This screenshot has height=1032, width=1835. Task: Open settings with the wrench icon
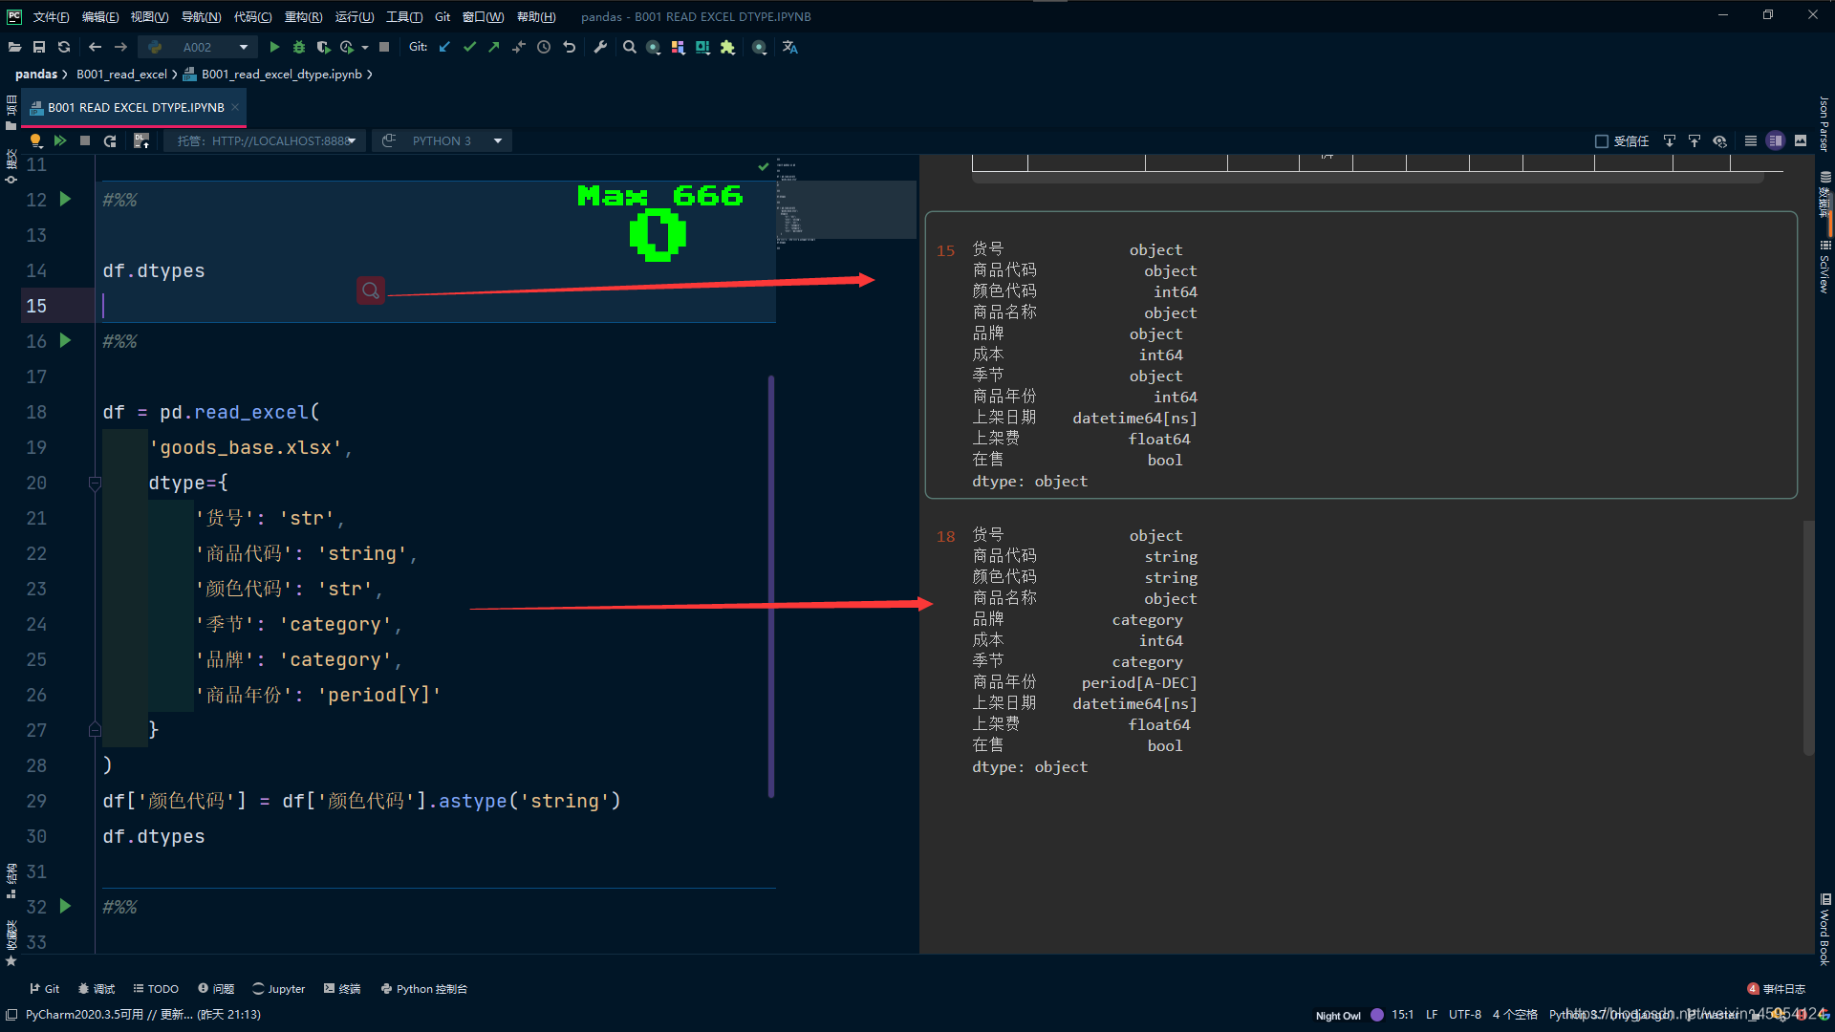coord(600,47)
